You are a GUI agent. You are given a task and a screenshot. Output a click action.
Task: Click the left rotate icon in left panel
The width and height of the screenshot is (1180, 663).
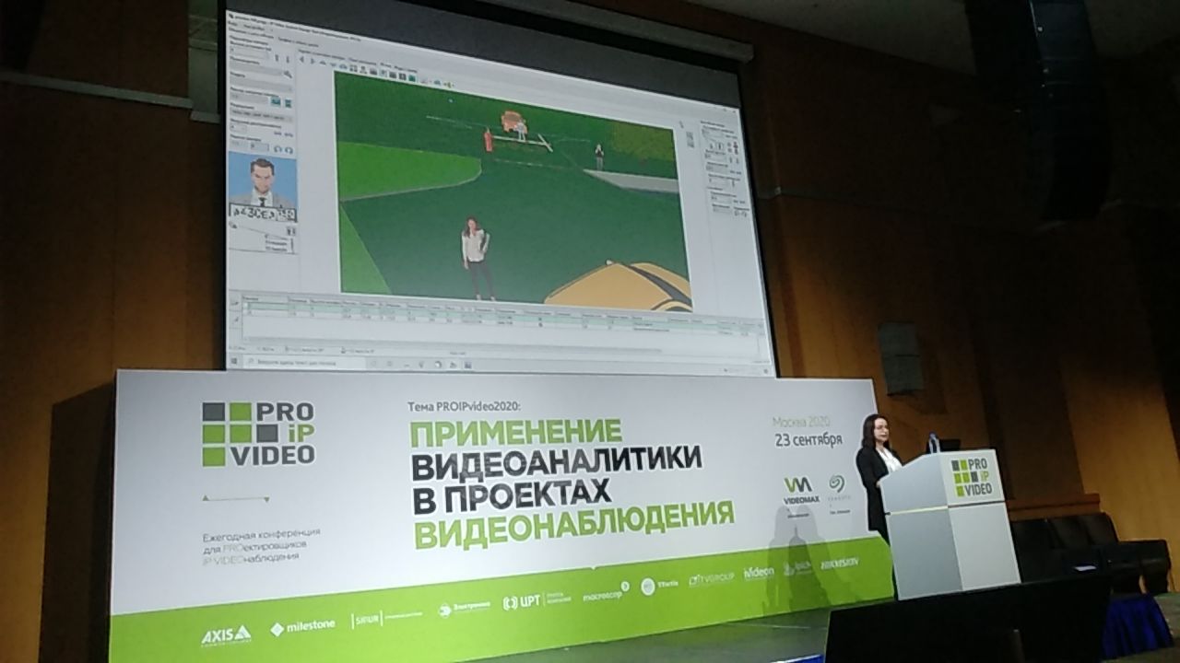(277, 149)
